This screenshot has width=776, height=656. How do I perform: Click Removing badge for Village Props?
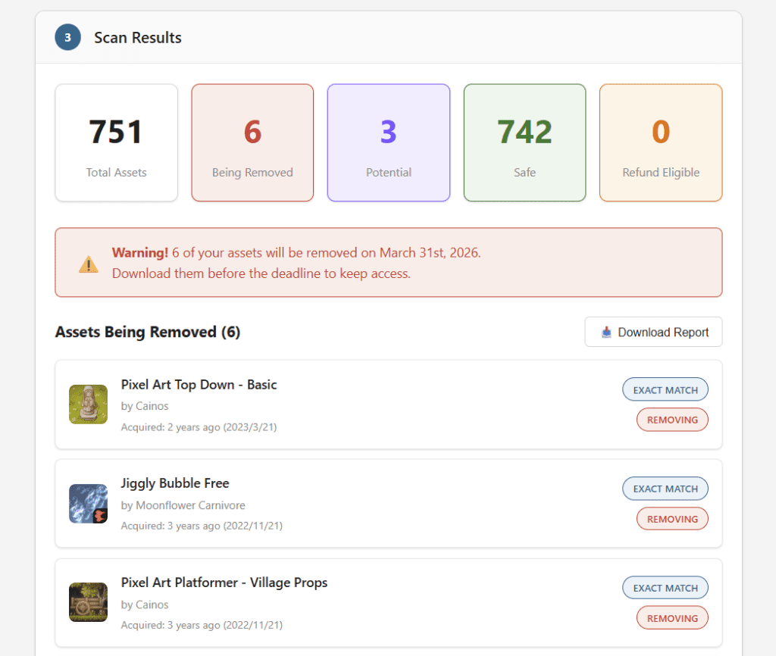click(x=672, y=618)
